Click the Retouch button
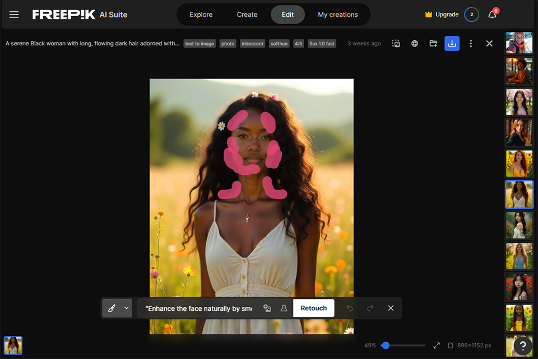This screenshot has width=538, height=359. point(314,308)
